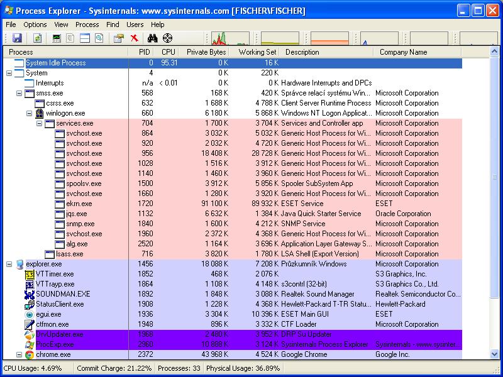Collapse the System process tree node

(9, 74)
